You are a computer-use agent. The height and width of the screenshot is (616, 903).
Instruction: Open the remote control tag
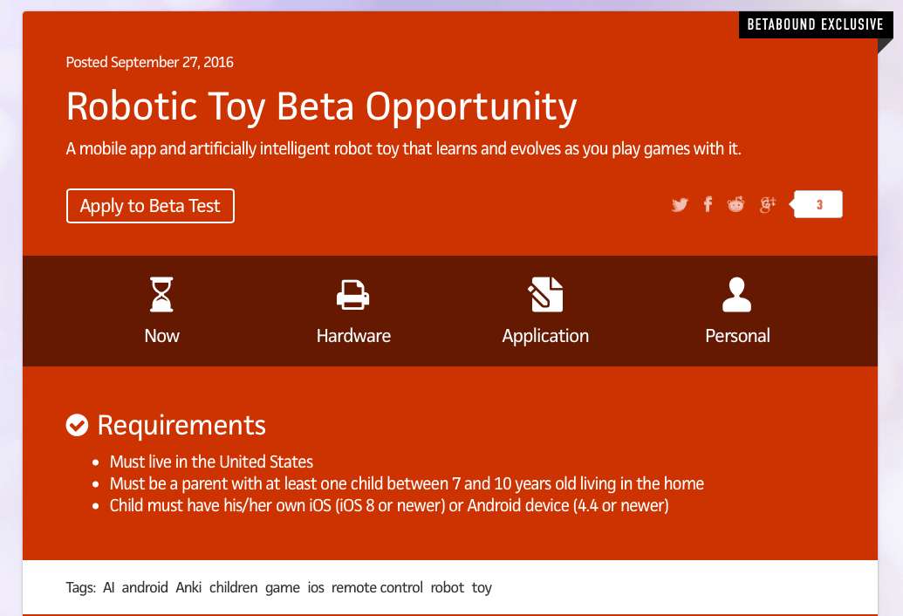coord(377,587)
